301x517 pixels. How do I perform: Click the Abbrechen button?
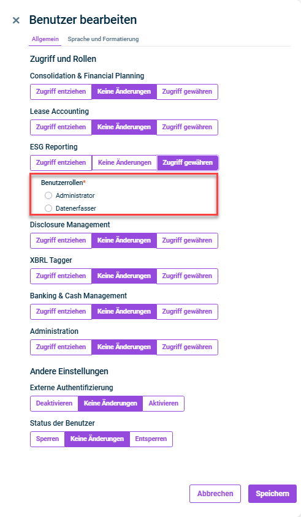point(215,494)
